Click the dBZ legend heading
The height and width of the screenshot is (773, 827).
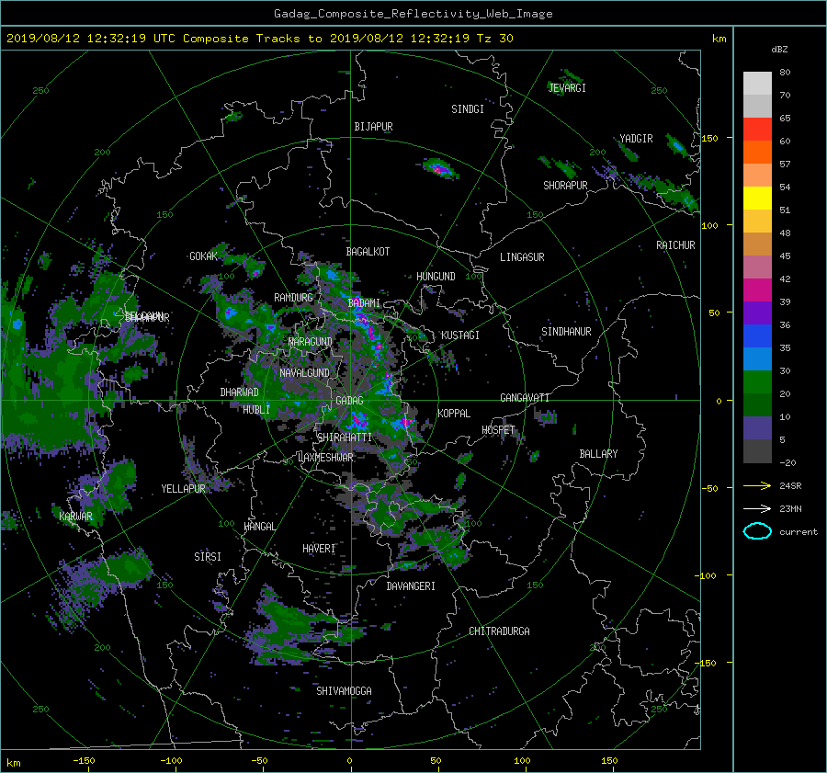tap(779, 50)
